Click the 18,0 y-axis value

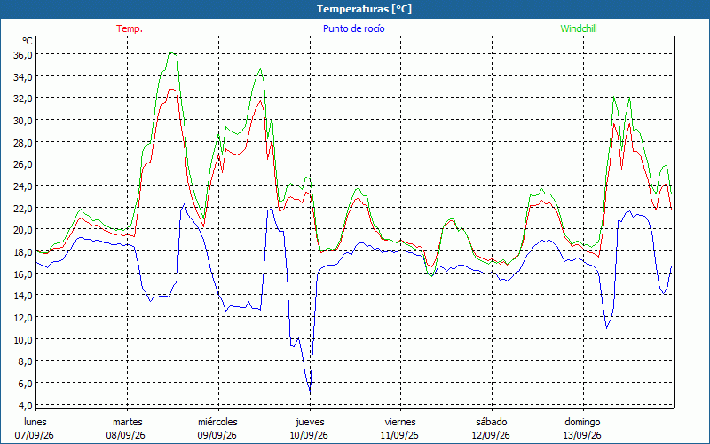[x=23, y=252]
